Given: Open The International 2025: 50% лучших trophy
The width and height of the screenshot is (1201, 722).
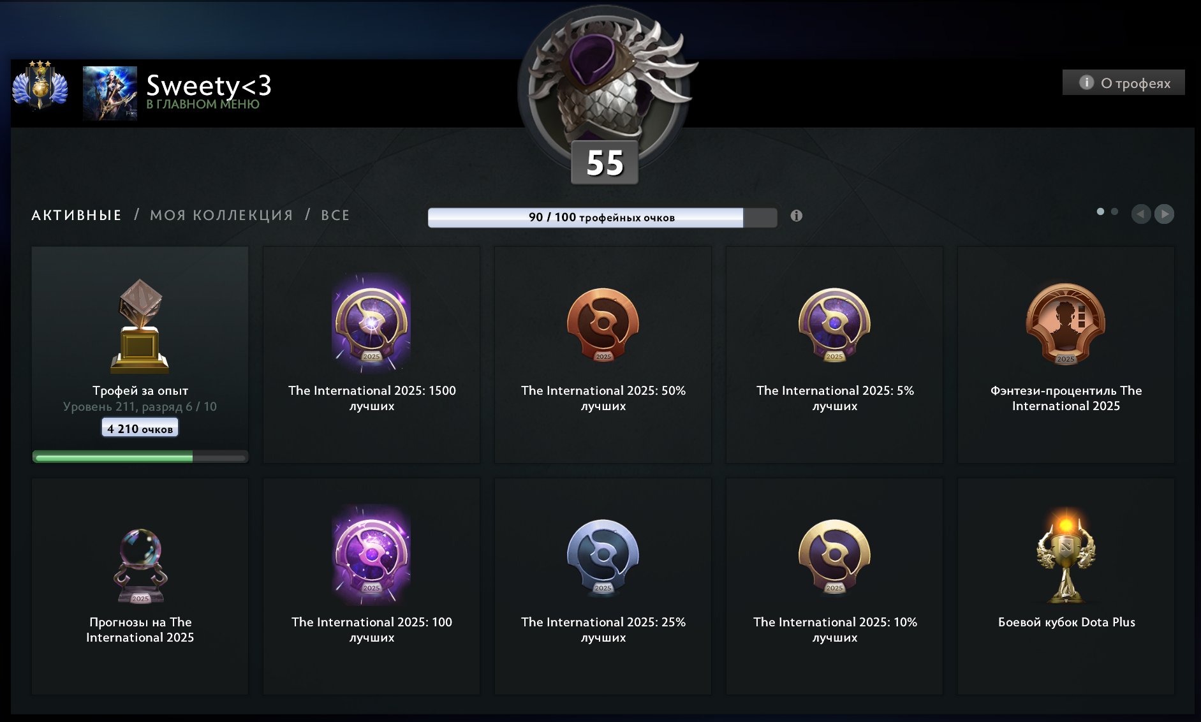Looking at the screenshot, I should tap(603, 325).
